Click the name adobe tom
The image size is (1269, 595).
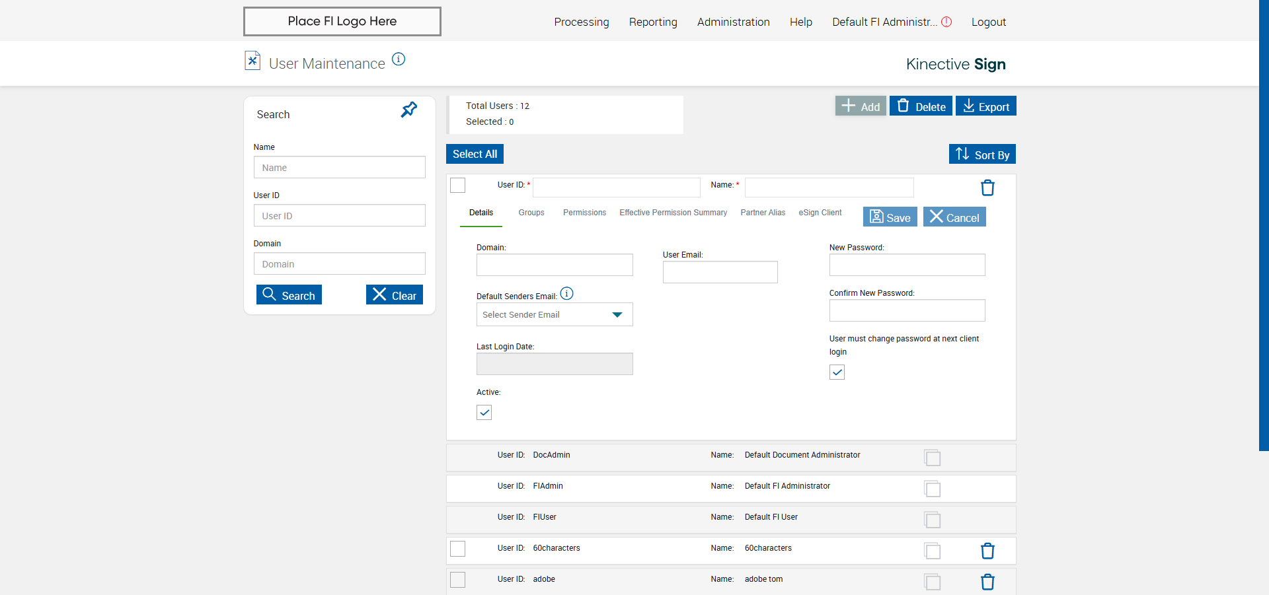pos(763,579)
